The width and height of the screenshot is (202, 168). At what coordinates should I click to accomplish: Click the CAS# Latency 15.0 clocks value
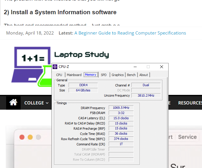(121, 118)
